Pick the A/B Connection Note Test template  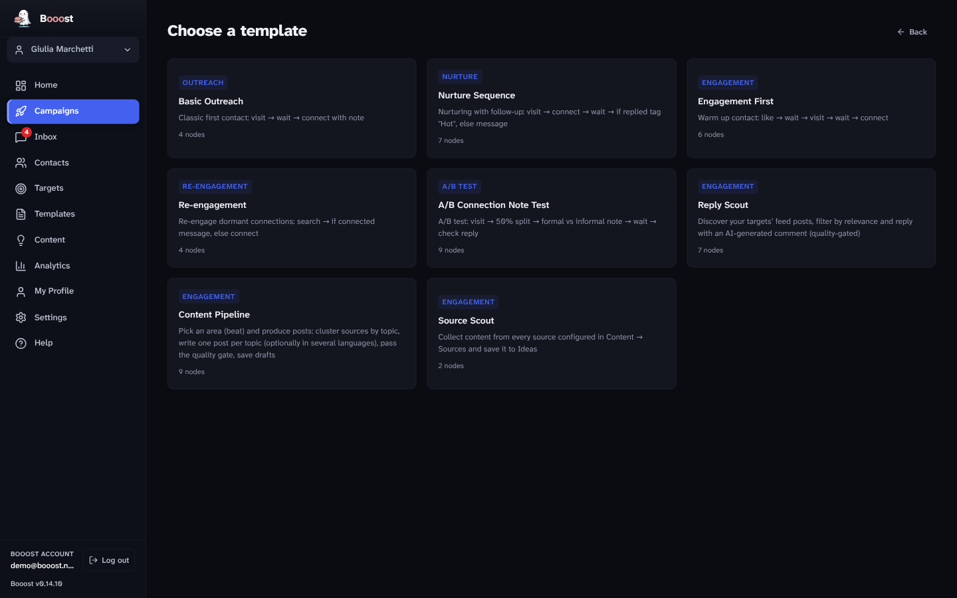click(552, 218)
